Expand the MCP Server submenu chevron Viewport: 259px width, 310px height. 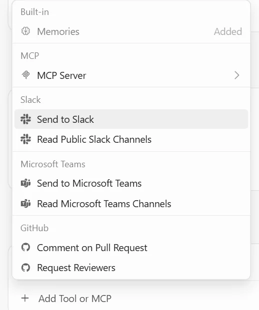point(237,75)
